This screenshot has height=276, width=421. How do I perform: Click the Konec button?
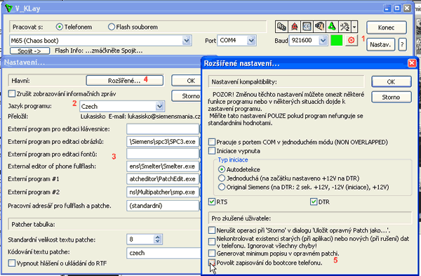point(387,27)
